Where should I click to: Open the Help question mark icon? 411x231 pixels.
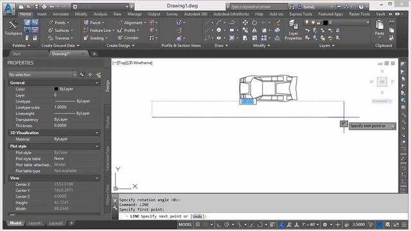(361, 7)
